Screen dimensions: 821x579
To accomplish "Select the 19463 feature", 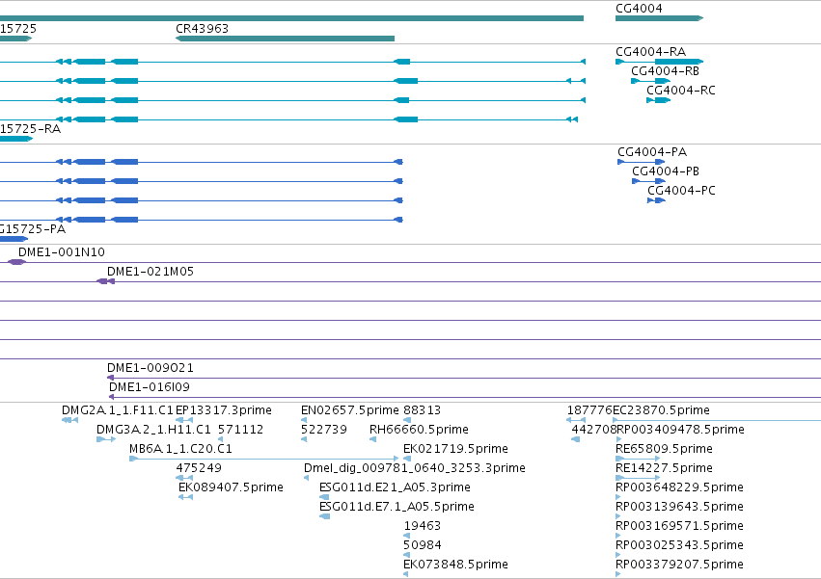I will (x=407, y=536).
